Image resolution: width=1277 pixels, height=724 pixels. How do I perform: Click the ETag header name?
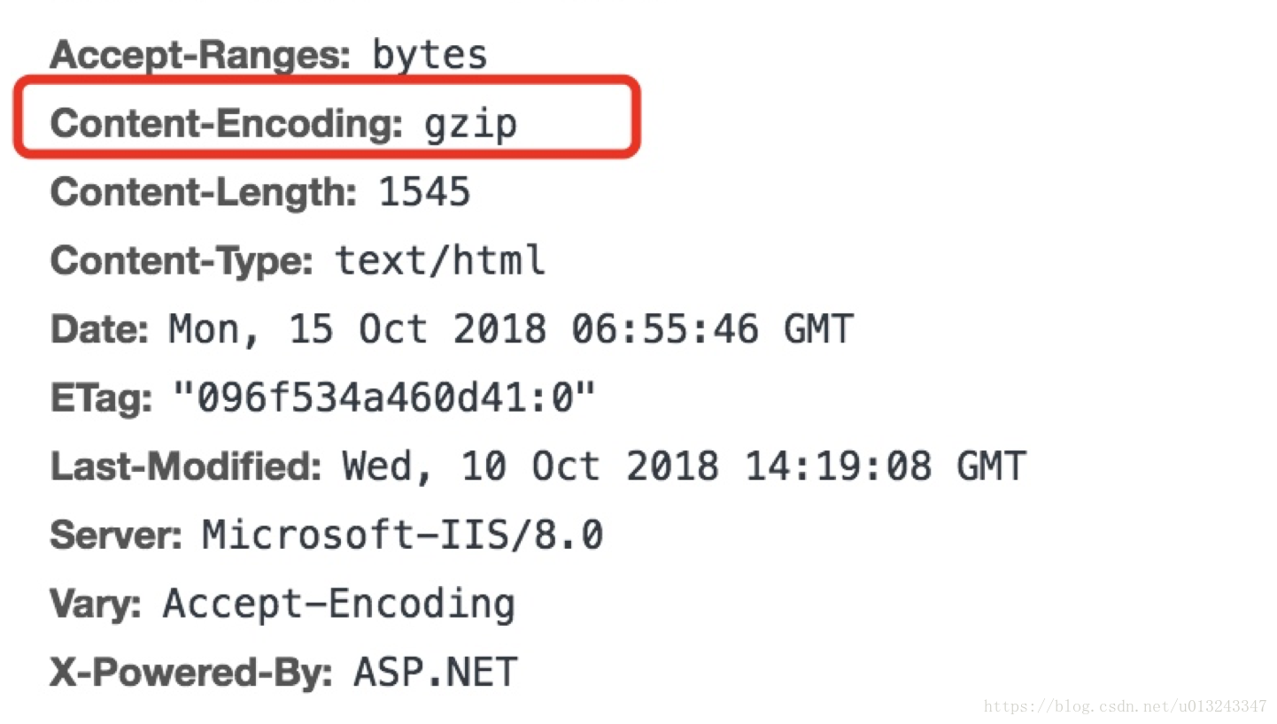(x=101, y=399)
